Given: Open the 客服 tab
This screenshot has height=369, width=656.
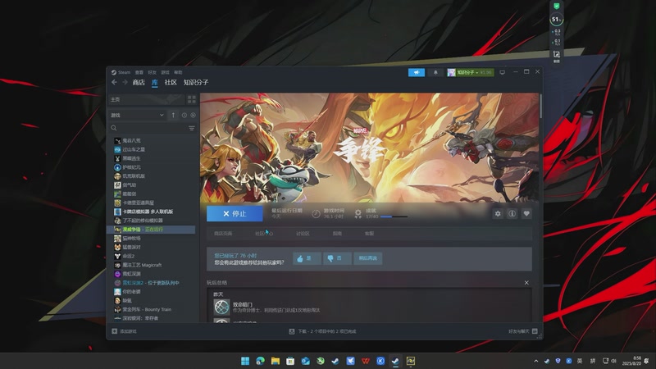Looking at the screenshot, I should pyautogui.click(x=370, y=234).
